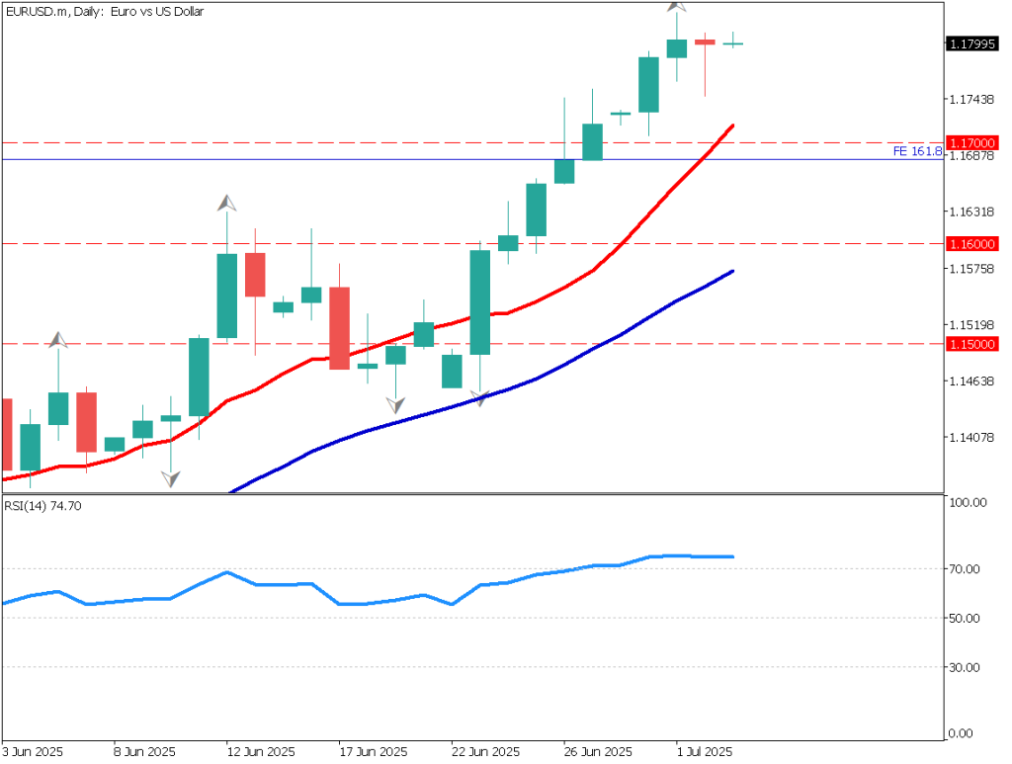Select the red 1.16000 price level tag
1012x764 pixels.
coord(970,244)
